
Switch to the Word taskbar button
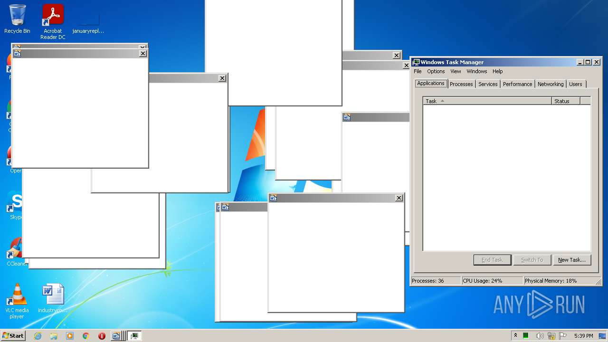pos(117,336)
